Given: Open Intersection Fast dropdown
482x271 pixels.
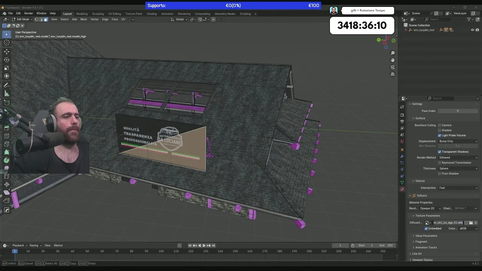Looking at the screenshot, I should tap(458, 188).
